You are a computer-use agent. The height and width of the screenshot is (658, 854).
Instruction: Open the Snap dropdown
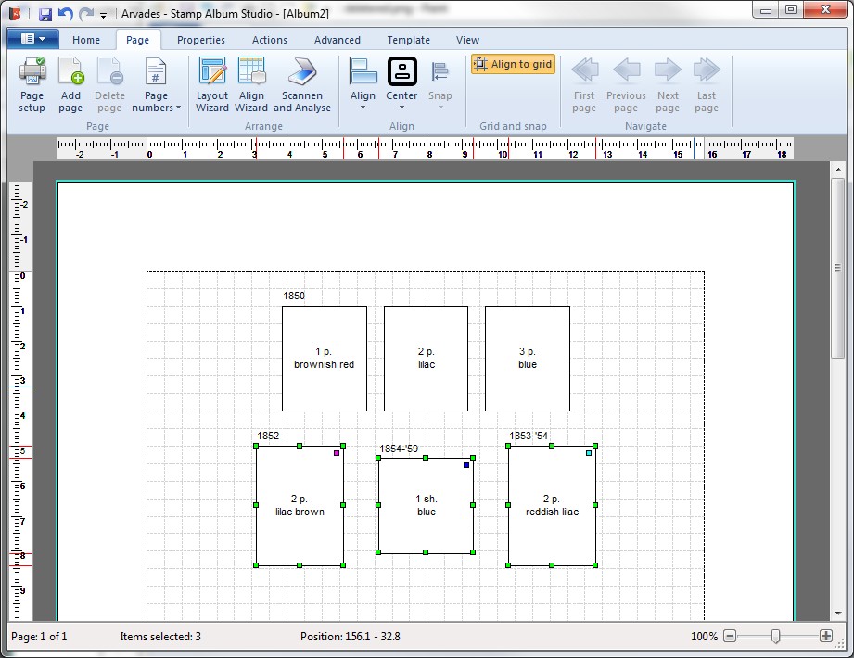click(440, 83)
